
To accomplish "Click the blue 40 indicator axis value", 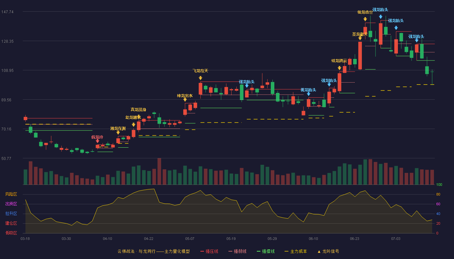I will pos(438,214).
